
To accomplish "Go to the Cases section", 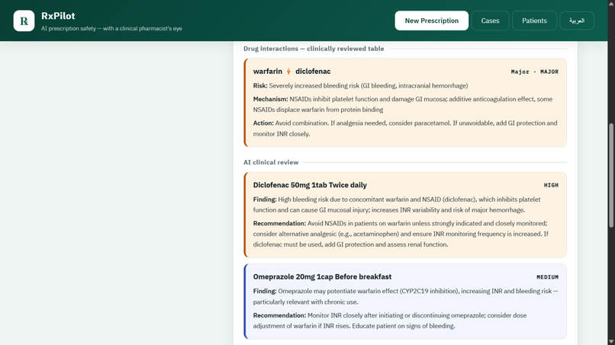I will coord(491,21).
